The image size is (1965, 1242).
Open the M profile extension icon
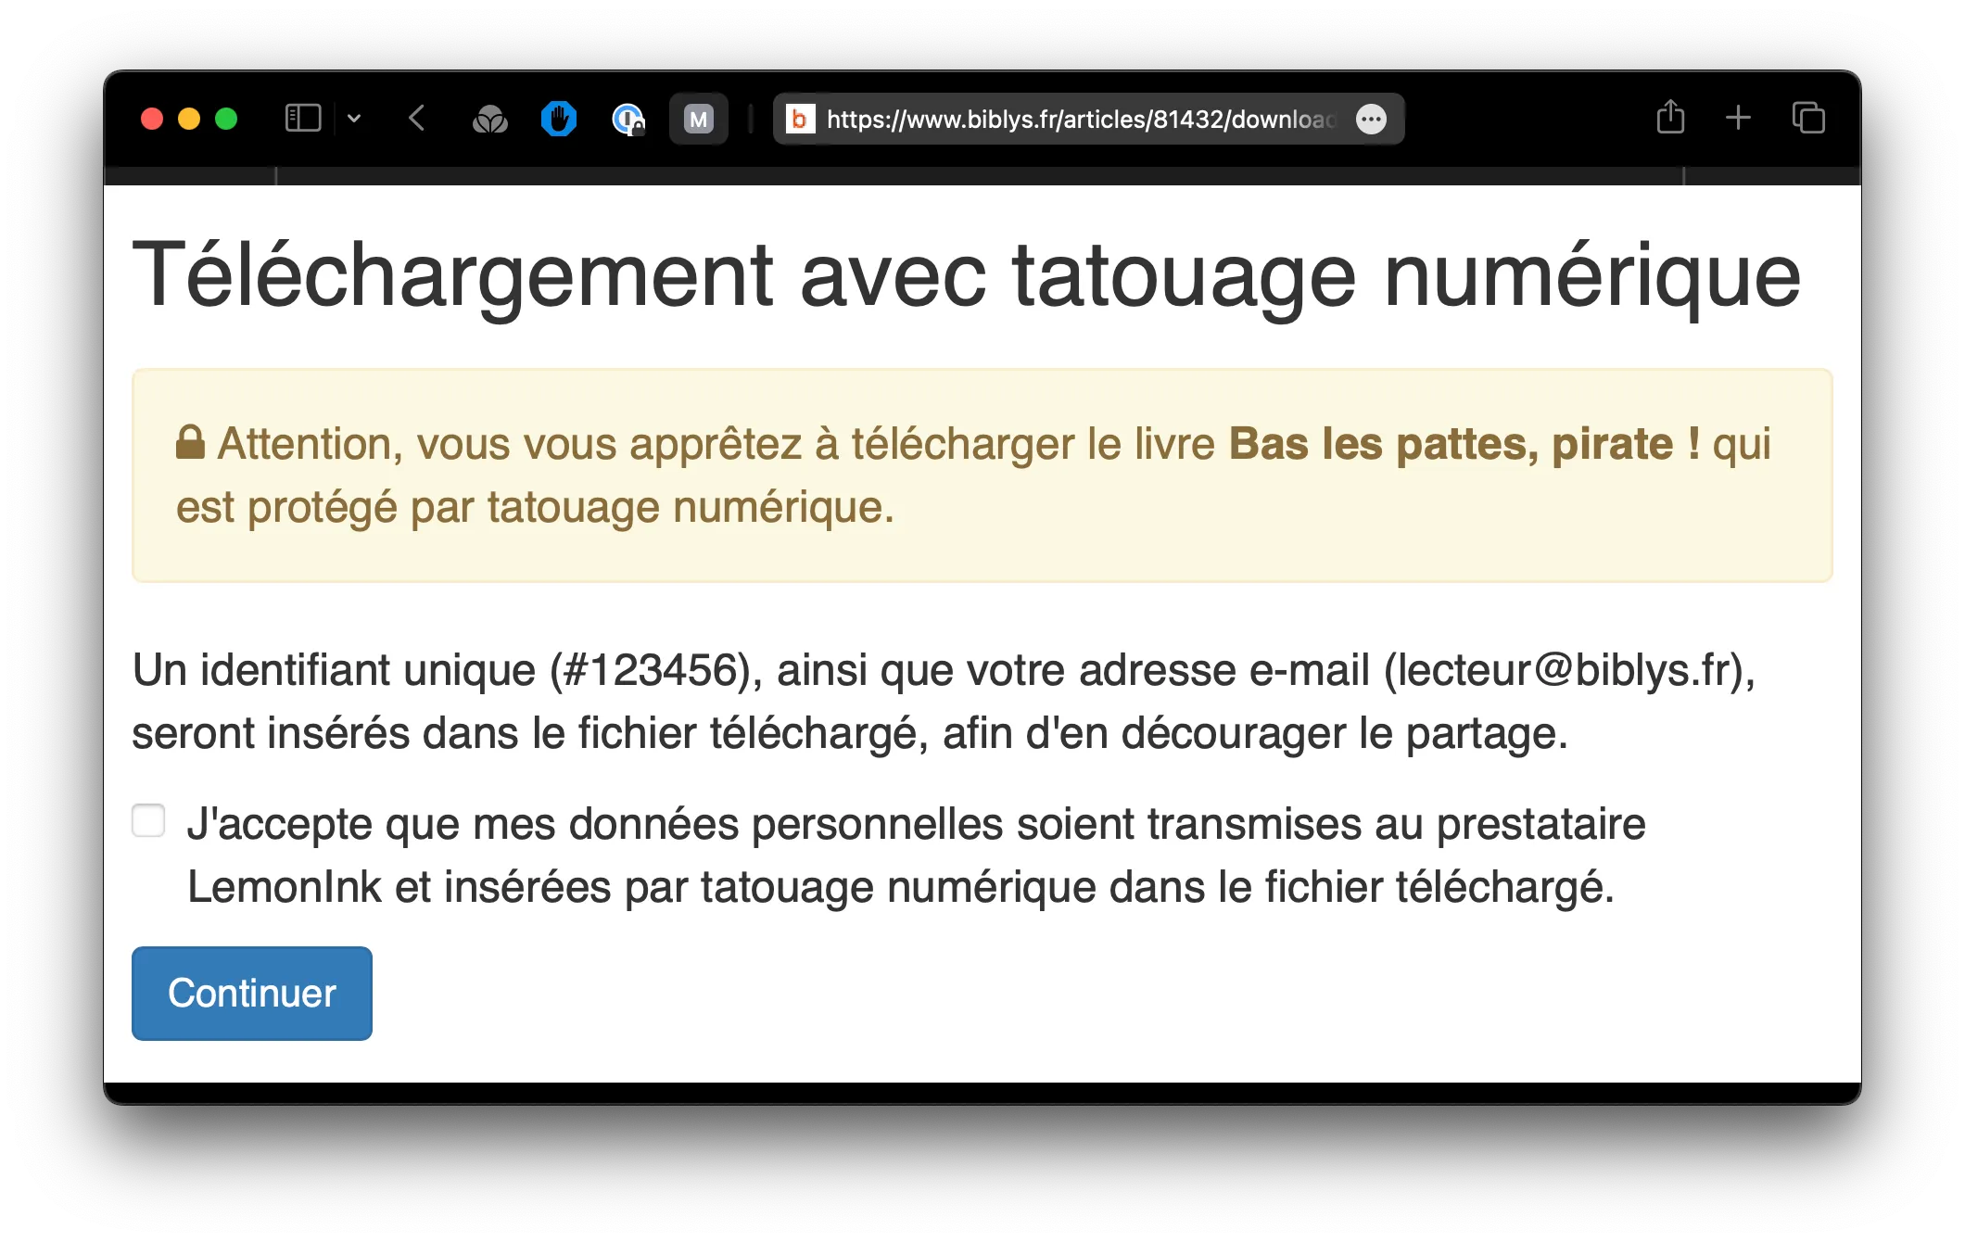click(x=699, y=119)
